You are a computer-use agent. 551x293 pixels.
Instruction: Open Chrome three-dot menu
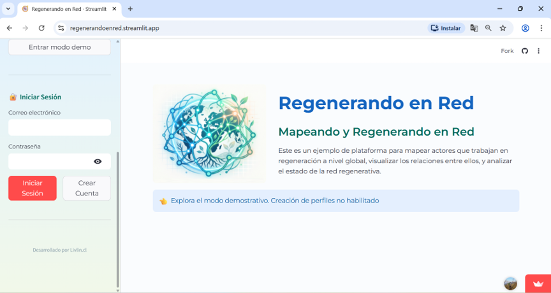(541, 28)
